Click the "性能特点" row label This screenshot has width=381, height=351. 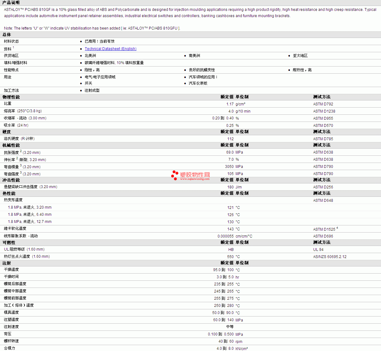click(x=11, y=70)
